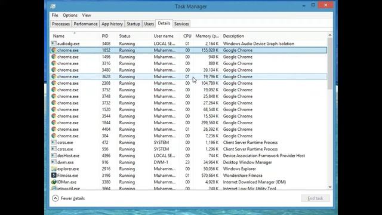Click the PID 2916 cell

106,168
